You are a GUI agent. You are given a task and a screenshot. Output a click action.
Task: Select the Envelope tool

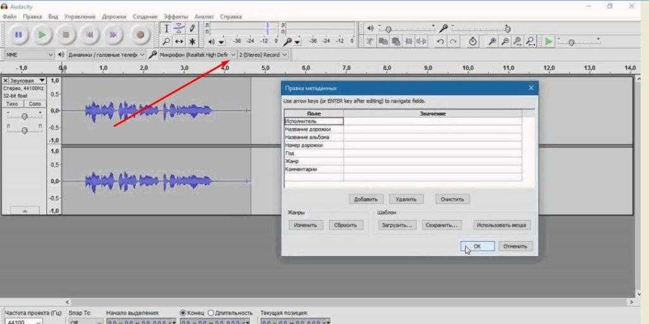pos(179,29)
